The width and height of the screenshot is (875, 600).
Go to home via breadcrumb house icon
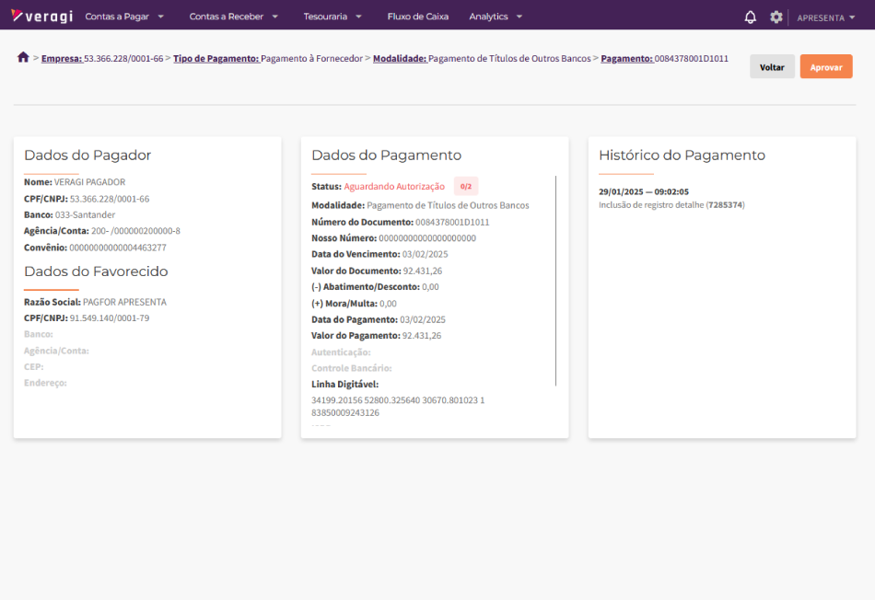point(23,58)
